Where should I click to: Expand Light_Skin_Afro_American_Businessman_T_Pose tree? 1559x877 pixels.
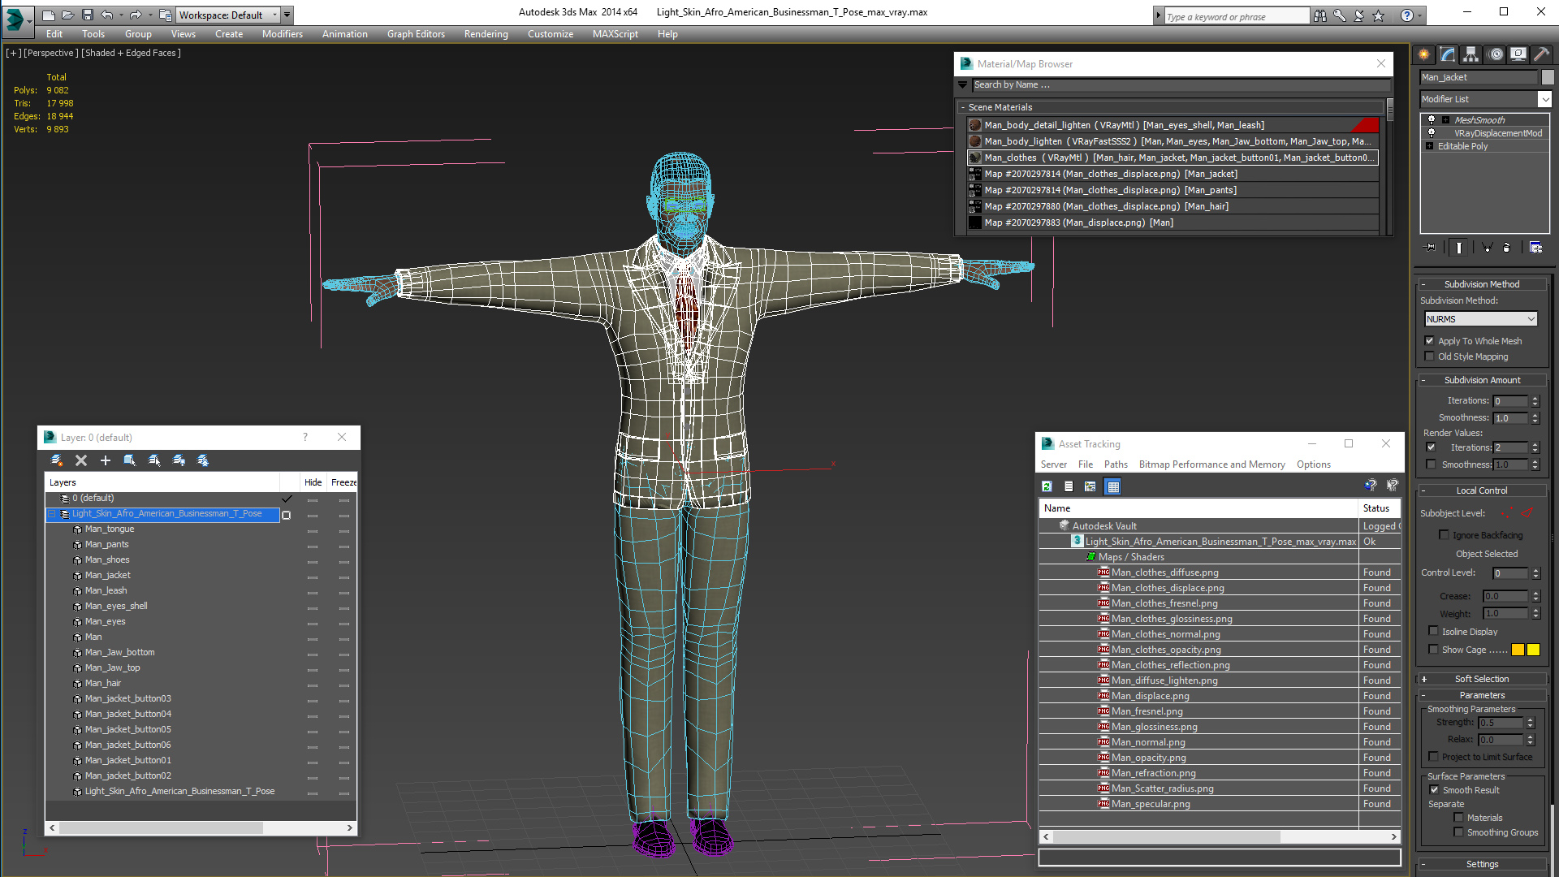pos(53,514)
